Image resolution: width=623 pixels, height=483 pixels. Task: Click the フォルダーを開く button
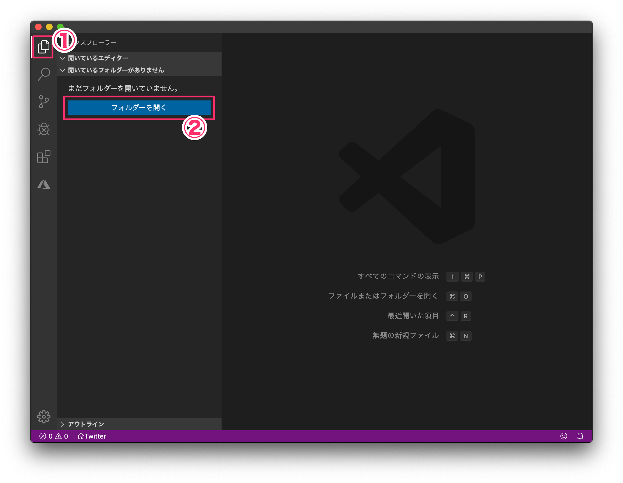[x=139, y=107]
